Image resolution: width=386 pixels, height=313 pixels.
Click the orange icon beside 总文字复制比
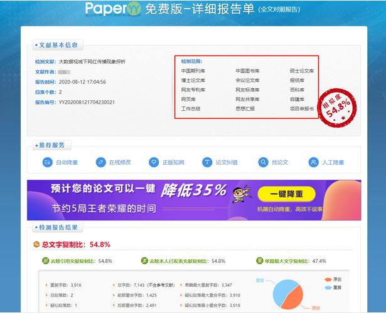tap(36, 245)
